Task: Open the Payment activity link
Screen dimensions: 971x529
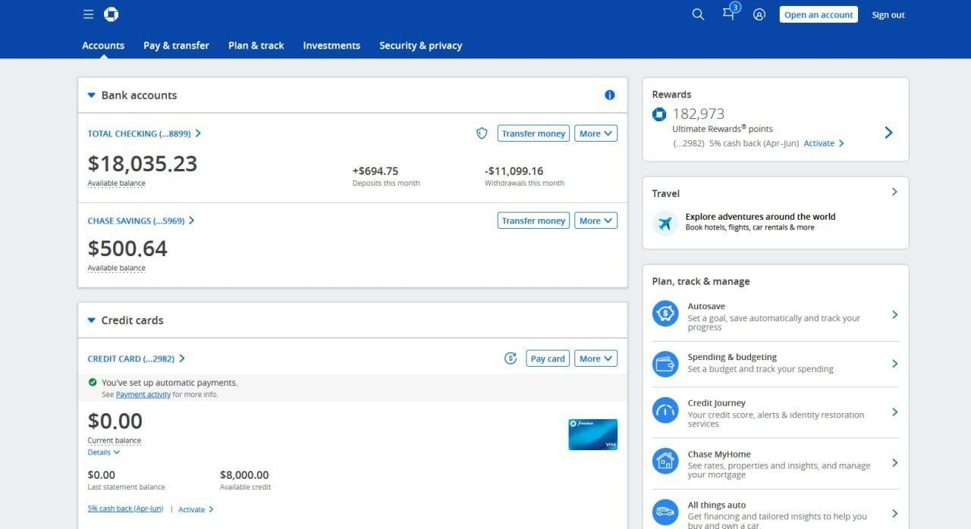Action: pos(143,395)
